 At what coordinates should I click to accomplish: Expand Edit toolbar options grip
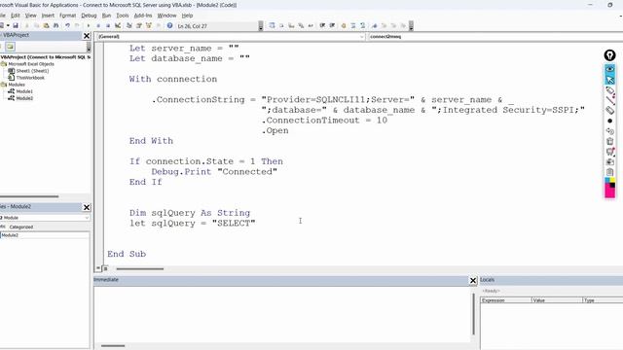(411, 26)
